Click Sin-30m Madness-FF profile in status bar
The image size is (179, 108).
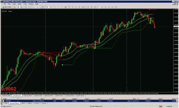coord(96,106)
